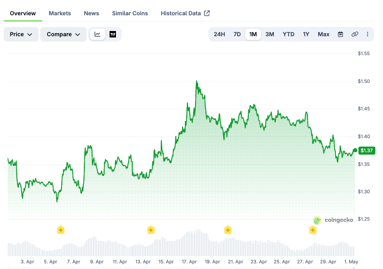Image resolution: width=383 pixels, height=269 pixels.
Task: Select the 1Y time range
Action: pos(306,34)
